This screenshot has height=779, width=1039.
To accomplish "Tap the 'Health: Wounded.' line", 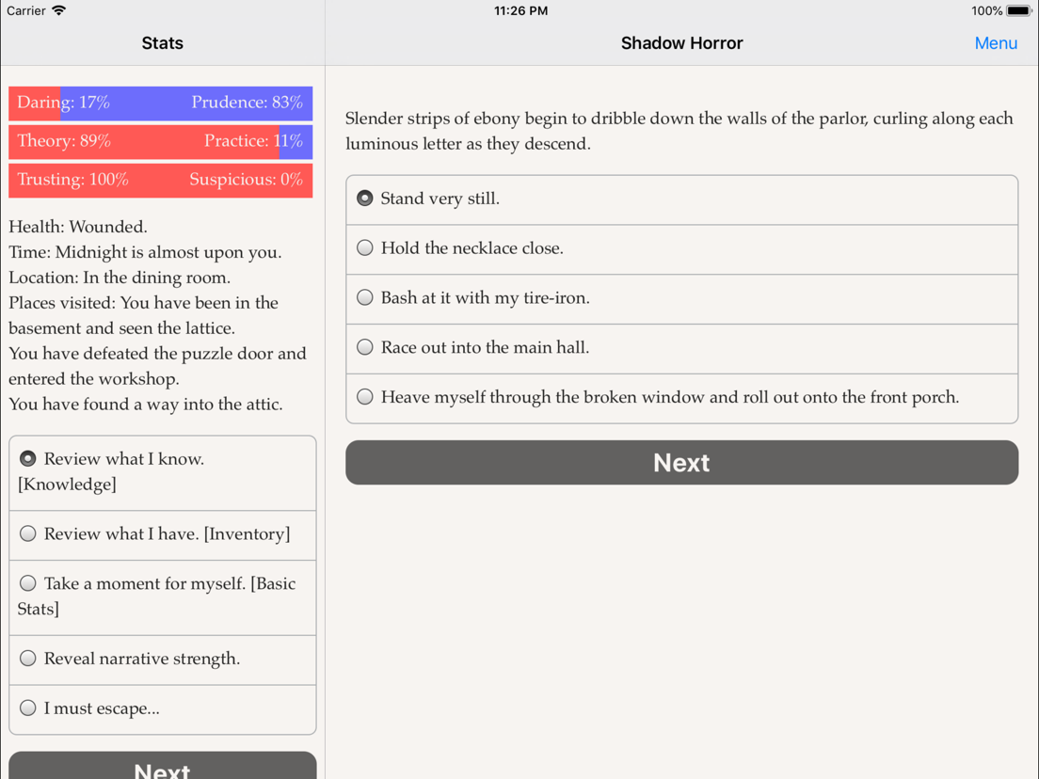I will tap(78, 228).
